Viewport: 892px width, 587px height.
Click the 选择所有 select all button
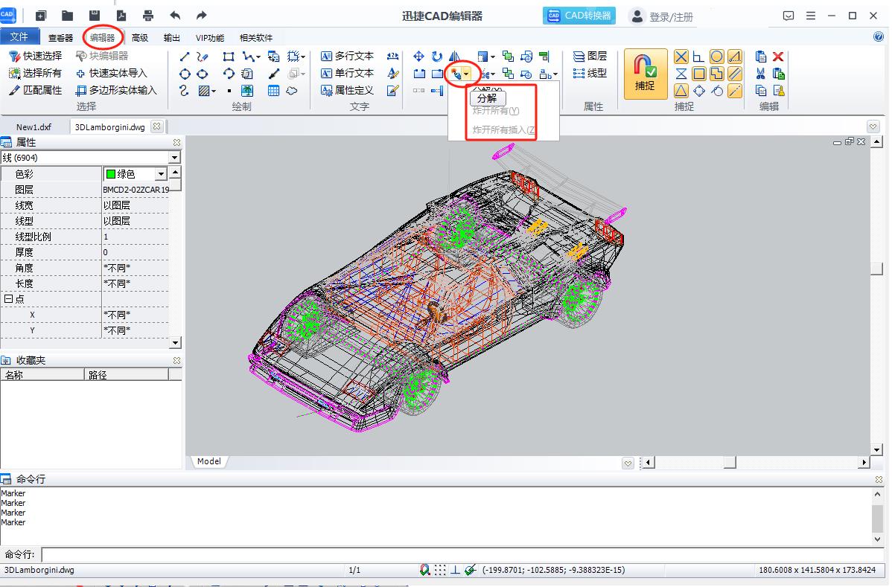click(35, 74)
